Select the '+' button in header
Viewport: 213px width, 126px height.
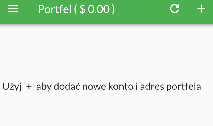(x=201, y=9)
